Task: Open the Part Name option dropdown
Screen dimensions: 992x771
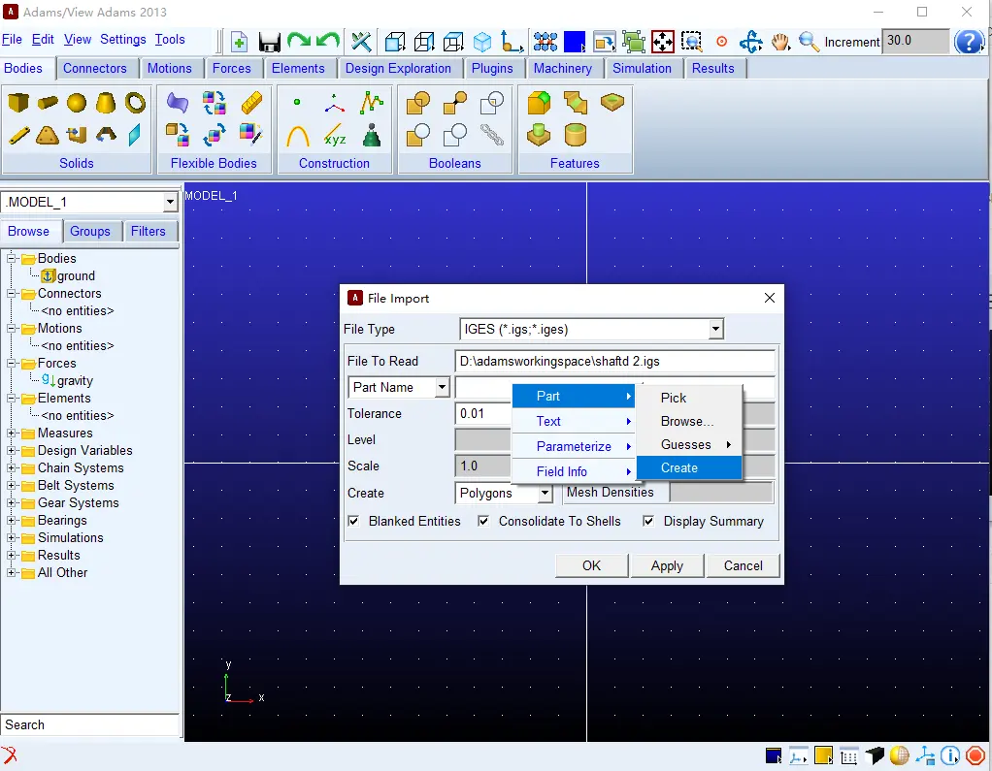Action: 443,387
